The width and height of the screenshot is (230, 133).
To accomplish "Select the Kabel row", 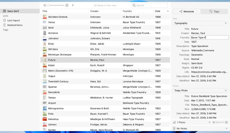I will [105, 65].
